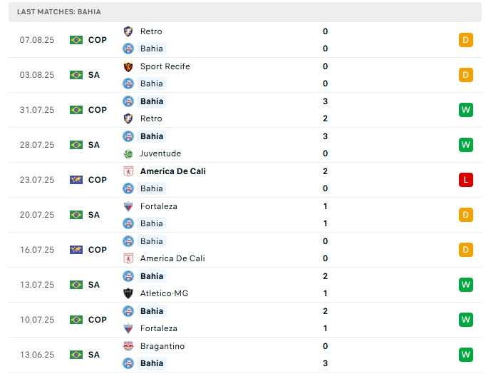Screen dimensions: 486x374
Task: Open Atletico-MG team link
Action: click(x=164, y=293)
